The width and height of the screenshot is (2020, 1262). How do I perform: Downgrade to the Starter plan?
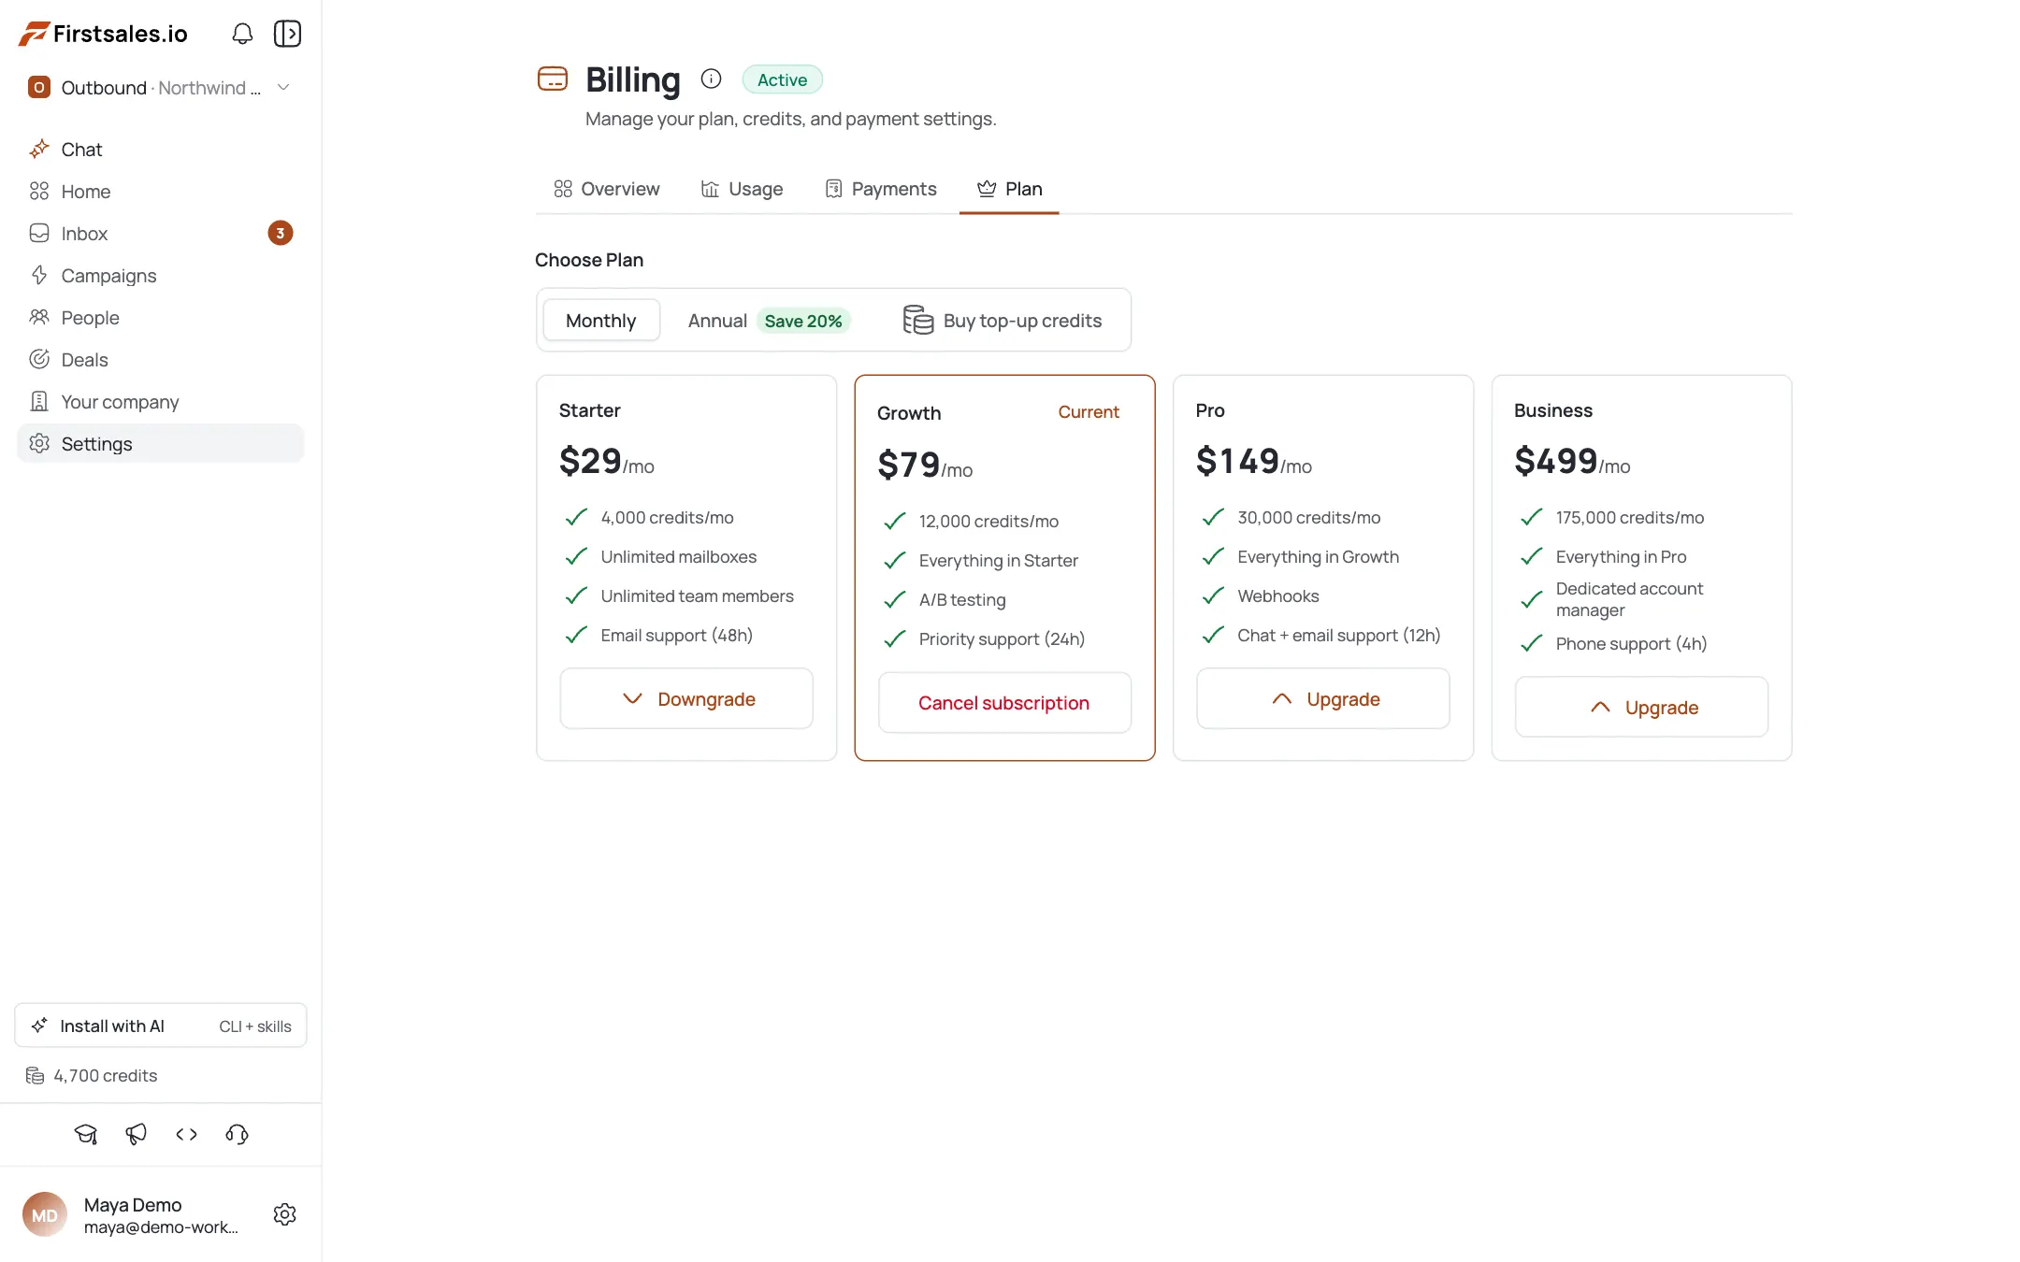(686, 699)
